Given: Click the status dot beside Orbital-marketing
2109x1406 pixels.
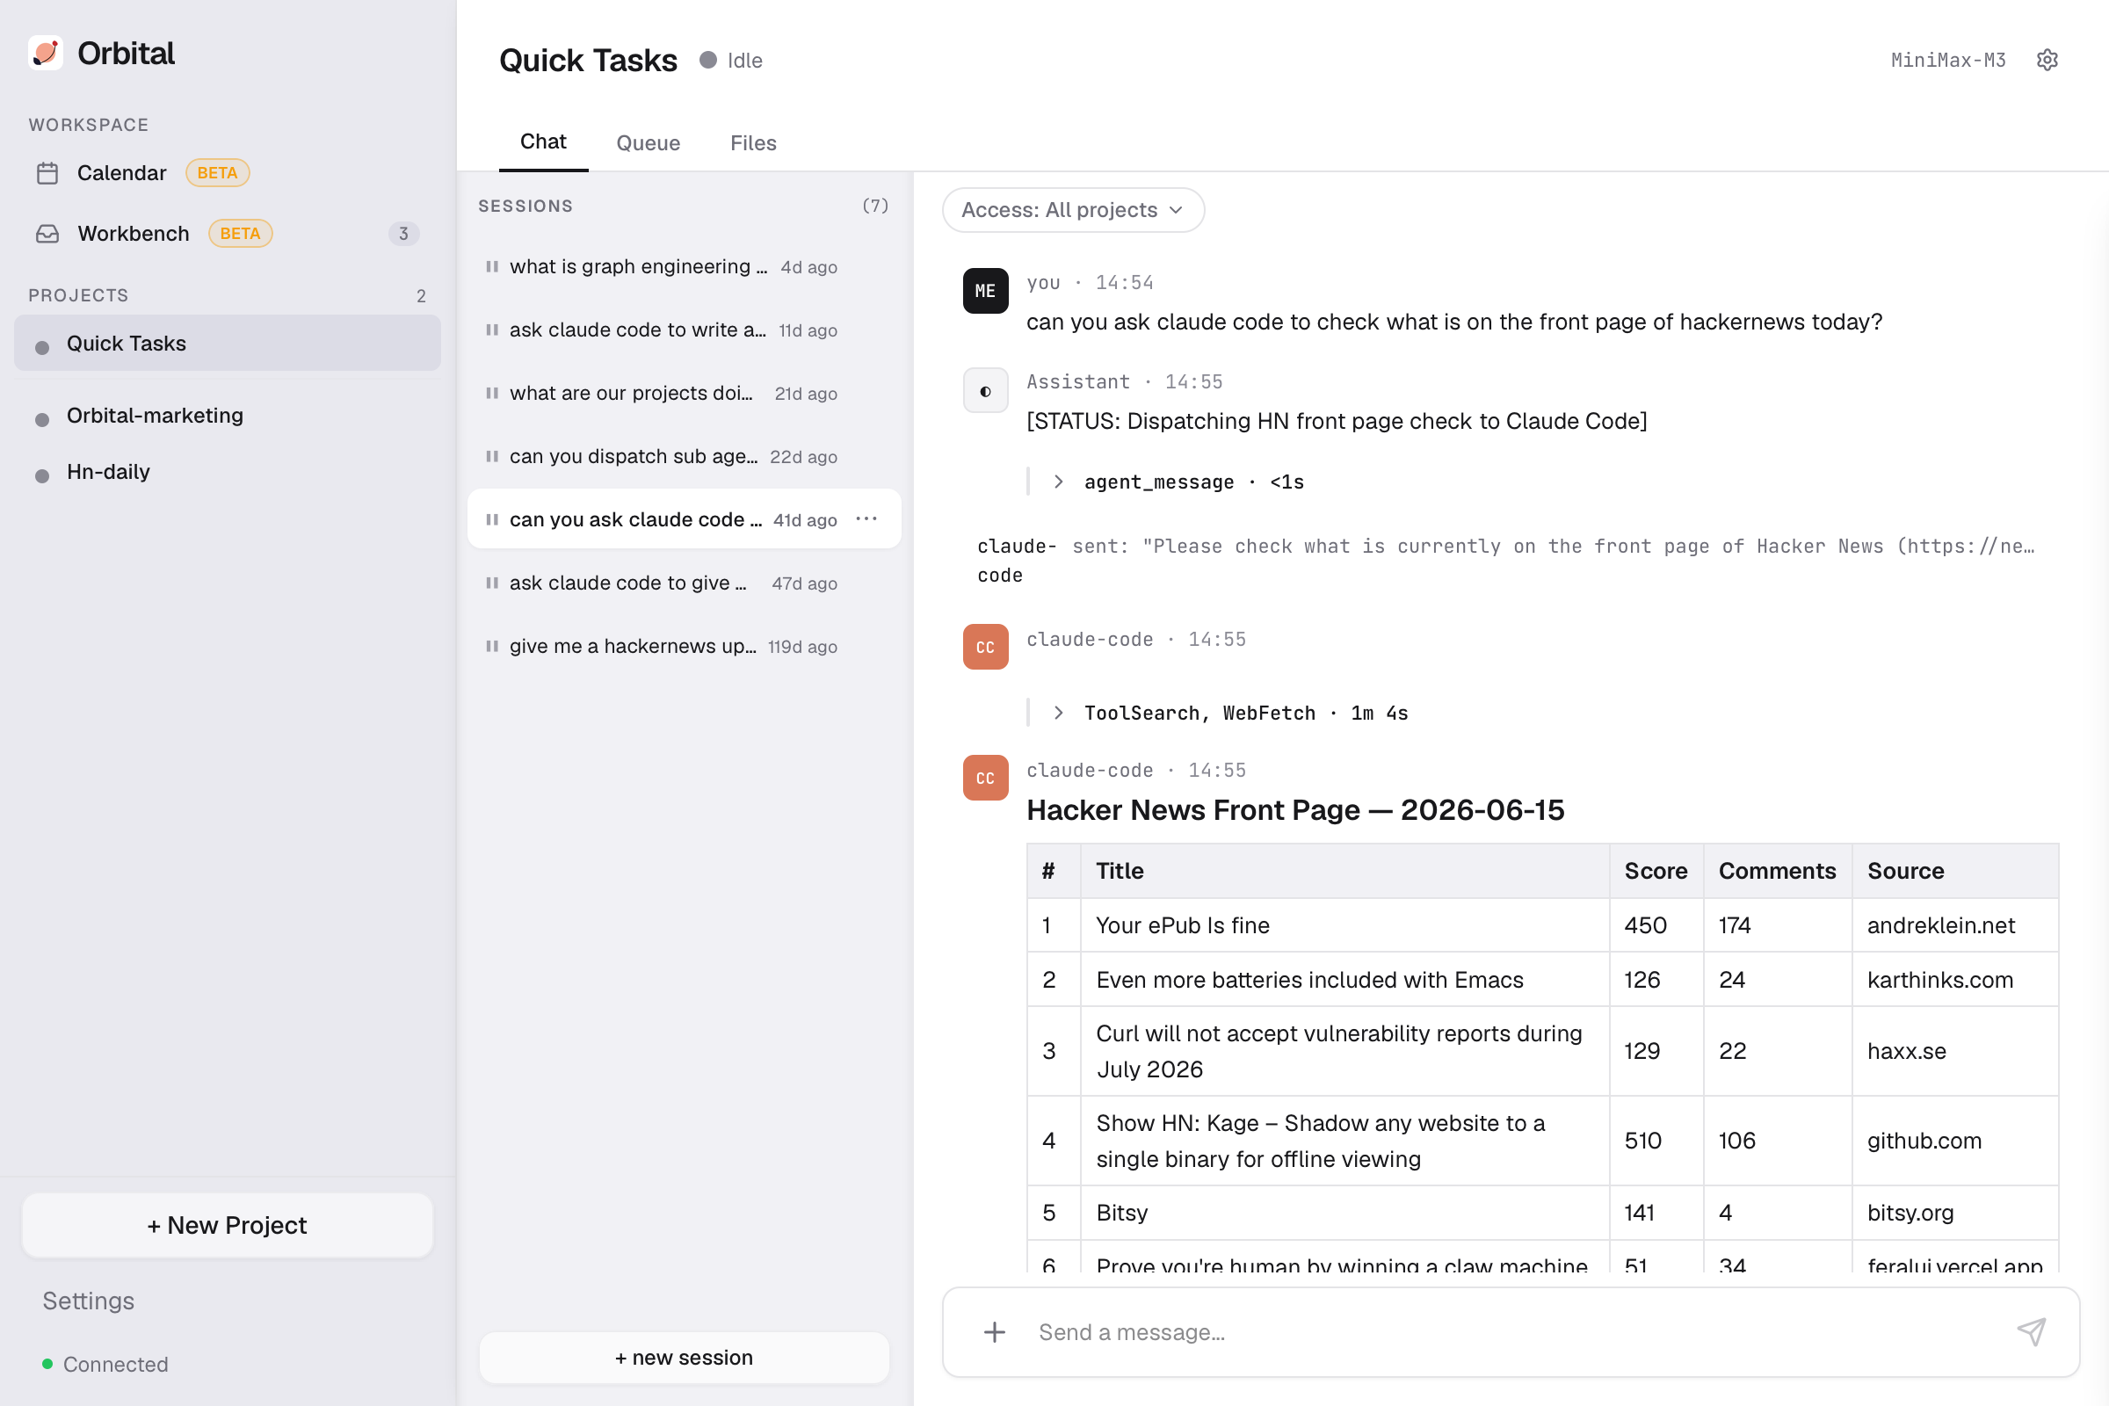Looking at the screenshot, I should pyautogui.click(x=42, y=420).
